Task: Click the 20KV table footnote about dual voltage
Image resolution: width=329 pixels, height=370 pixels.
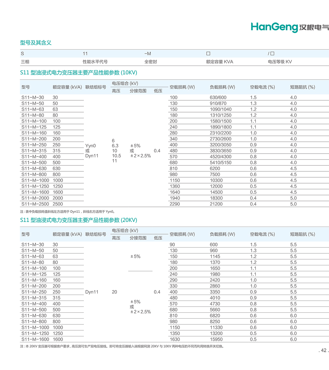Action: click(122, 346)
